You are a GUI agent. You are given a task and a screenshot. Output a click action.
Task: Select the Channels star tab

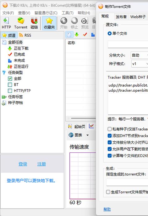coord(9,35)
